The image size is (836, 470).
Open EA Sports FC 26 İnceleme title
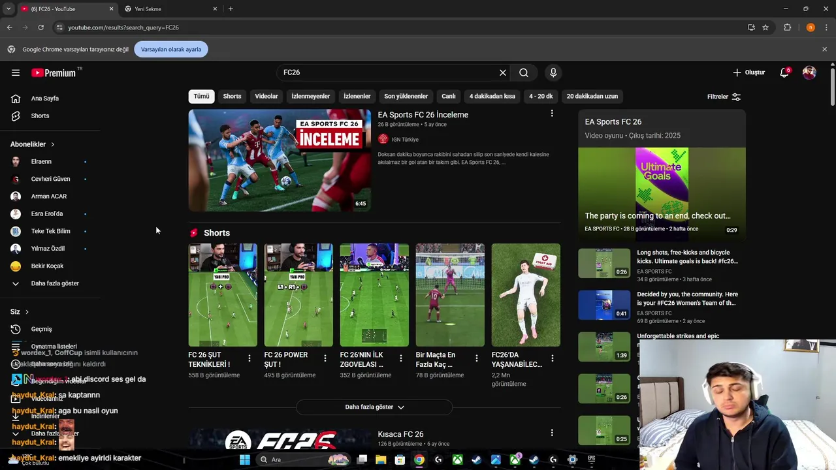pyautogui.click(x=423, y=115)
